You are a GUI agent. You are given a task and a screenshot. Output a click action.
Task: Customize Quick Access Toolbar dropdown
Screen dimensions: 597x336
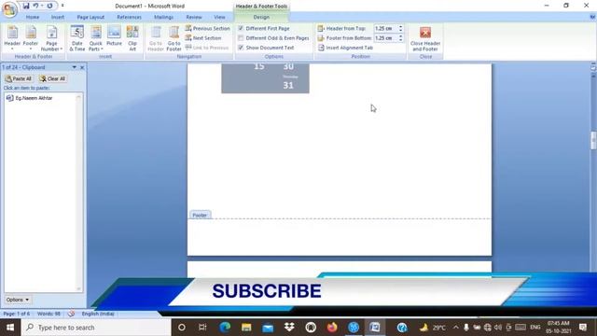62,6
